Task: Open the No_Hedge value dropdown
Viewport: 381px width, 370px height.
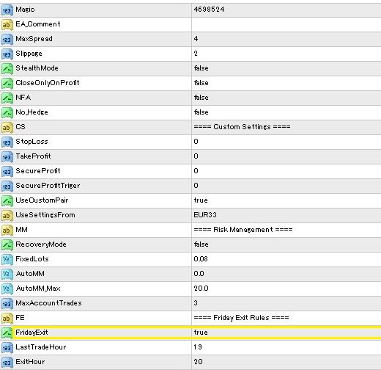Action: (x=286, y=112)
